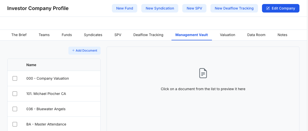308x131 pixels.
Task: Start a New Dealflow Tracking
Action: [234, 8]
